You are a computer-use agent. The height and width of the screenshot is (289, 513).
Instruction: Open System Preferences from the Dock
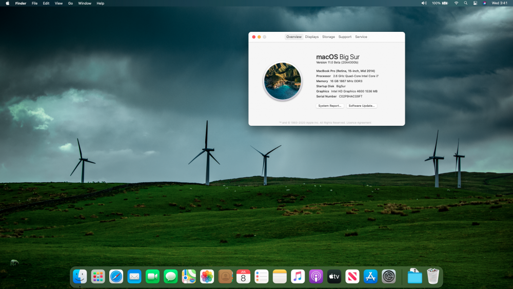click(x=388, y=277)
